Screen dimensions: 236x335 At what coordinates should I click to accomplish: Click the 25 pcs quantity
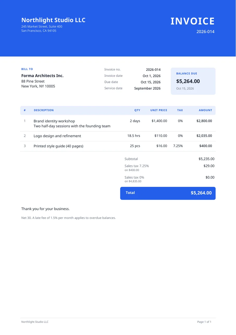pyautogui.click(x=135, y=146)
